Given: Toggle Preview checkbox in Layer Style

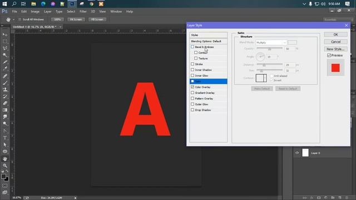Looking at the screenshot, I should 329,56.
